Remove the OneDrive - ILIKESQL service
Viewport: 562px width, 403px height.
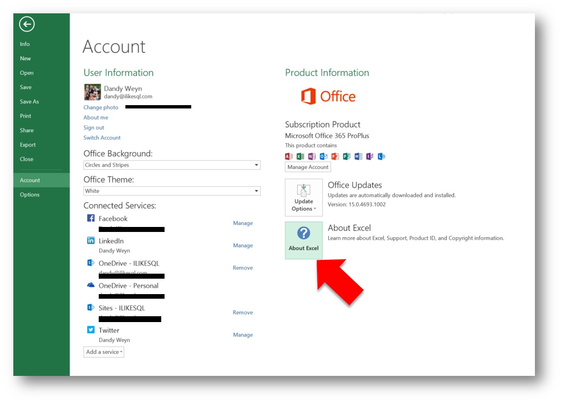point(243,268)
